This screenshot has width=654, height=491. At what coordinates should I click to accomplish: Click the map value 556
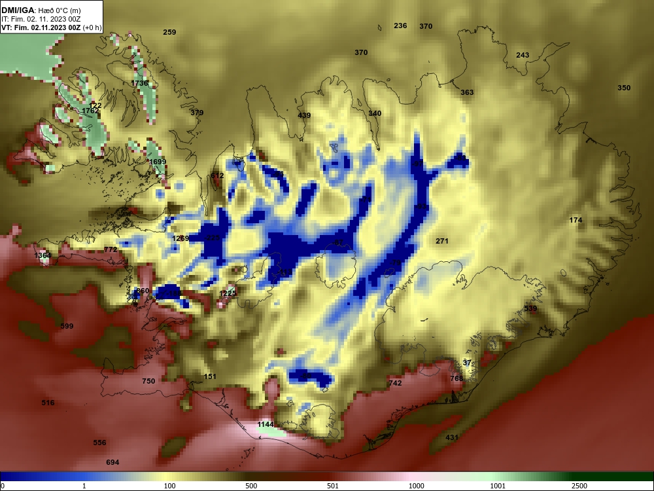pyautogui.click(x=99, y=443)
